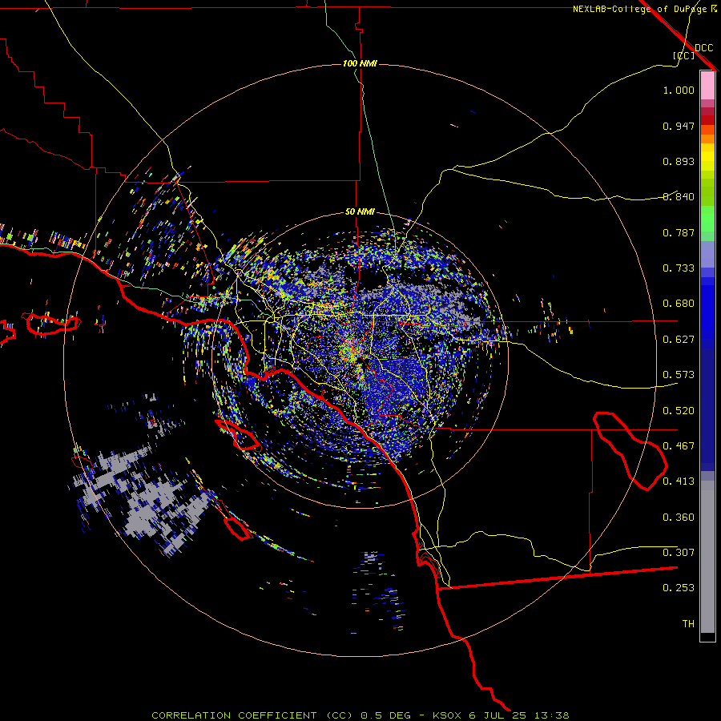The width and height of the screenshot is (721, 721).
Task: Click the 0.573 scale value
Action: point(679,375)
